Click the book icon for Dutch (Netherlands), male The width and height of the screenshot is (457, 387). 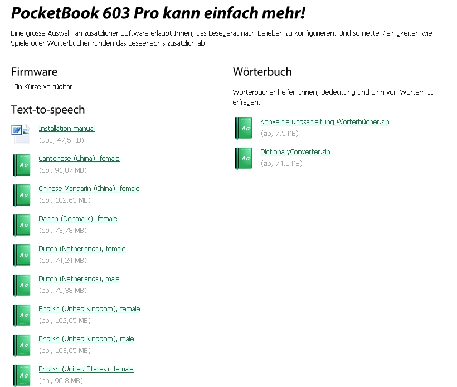pos(21,285)
